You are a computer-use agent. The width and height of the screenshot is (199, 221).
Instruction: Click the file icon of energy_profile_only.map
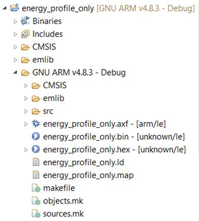36,175
